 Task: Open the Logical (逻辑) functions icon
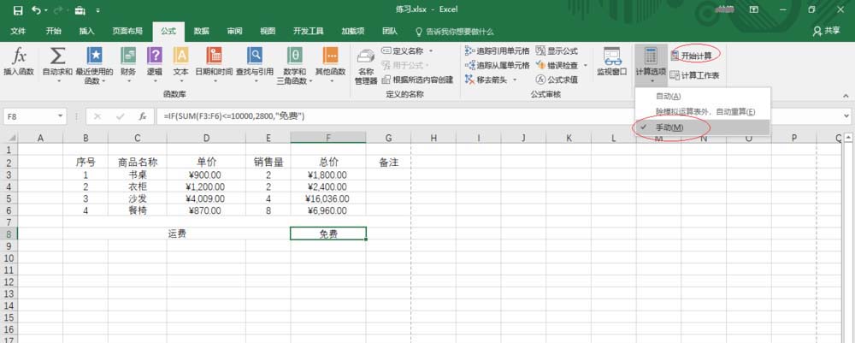click(x=154, y=62)
